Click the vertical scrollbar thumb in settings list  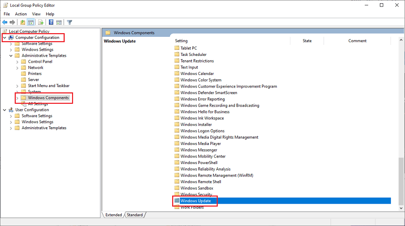tap(401, 181)
